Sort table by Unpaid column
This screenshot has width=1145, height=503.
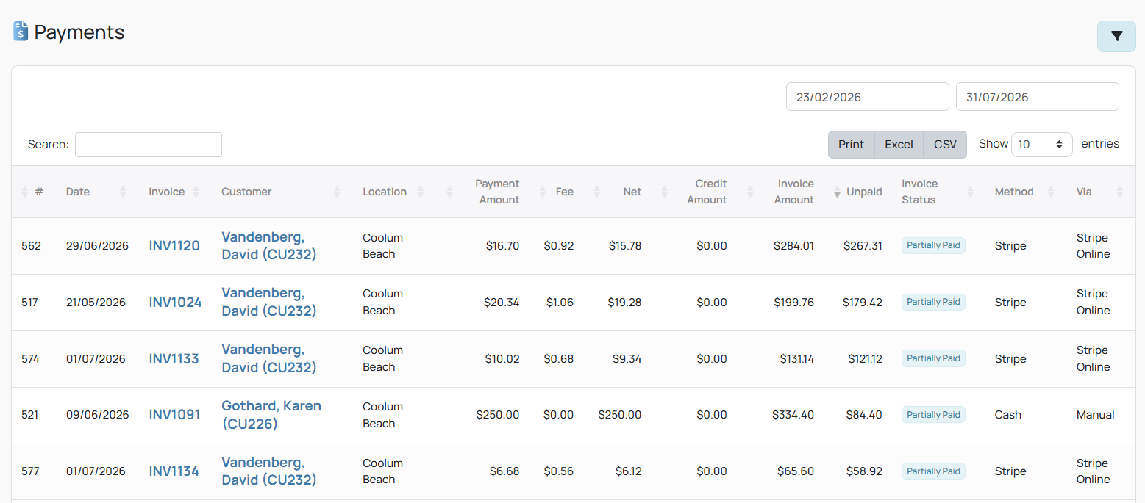(x=859, y=192)
